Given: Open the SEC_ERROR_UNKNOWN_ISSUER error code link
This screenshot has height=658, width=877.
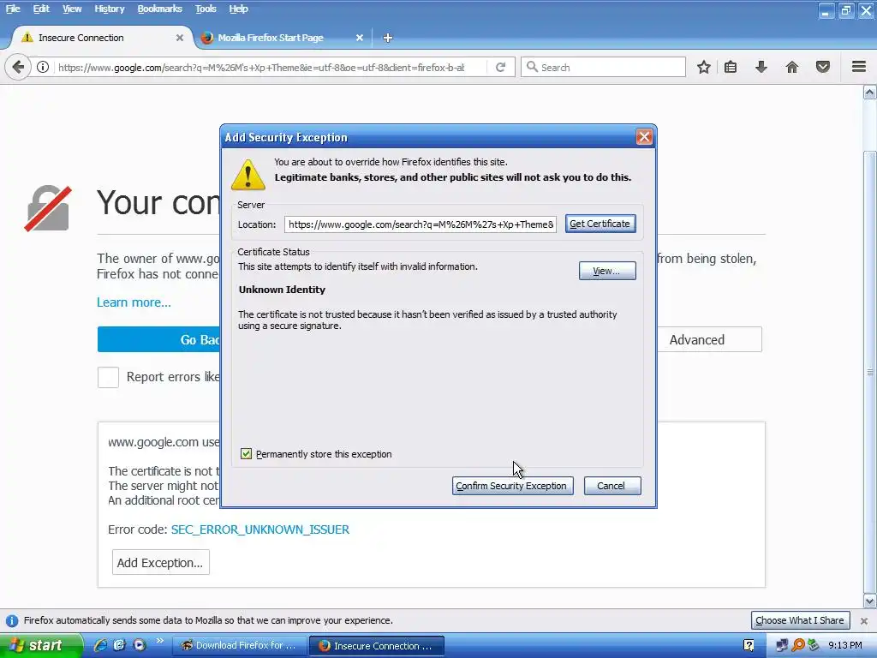Looking at the screenshot, I should point(260,529).
